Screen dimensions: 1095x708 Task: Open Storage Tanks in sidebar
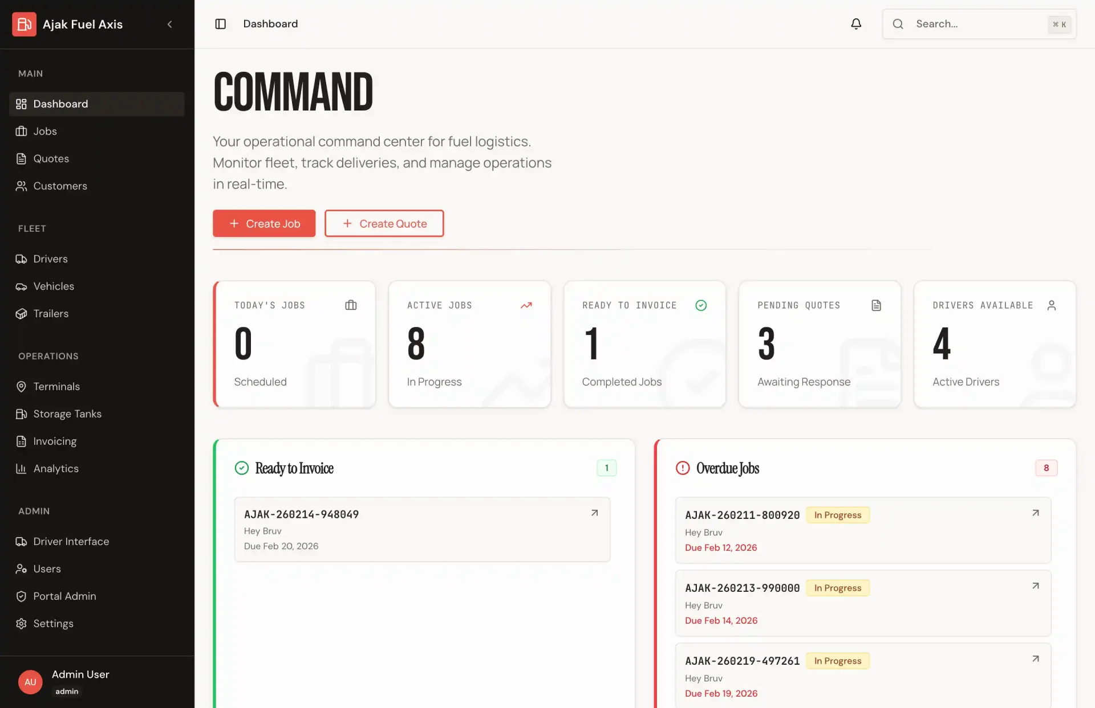click(x=67, y=414)
